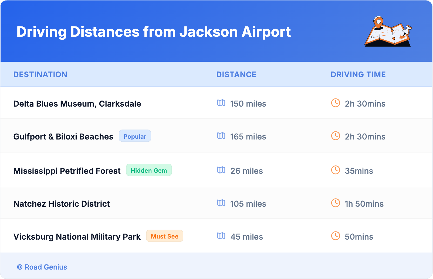This screenshot has width=433, height=279.
Task: Open the Road Genius copyright link
Action: [42, 267]
